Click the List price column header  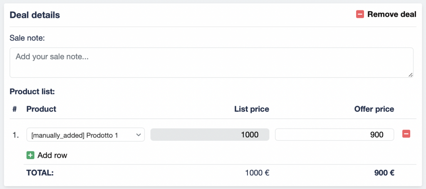click(252, 109)
